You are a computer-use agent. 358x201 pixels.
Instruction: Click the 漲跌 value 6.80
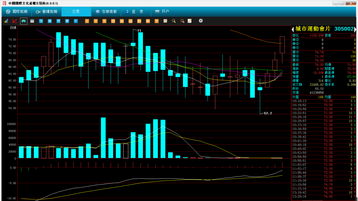coord(320,69)
